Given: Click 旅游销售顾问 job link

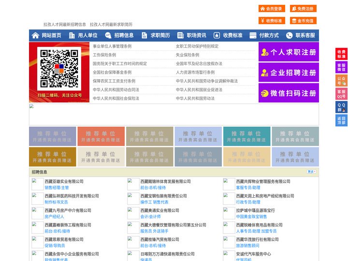Looking at the screenshot, I should tap(247, 246).
